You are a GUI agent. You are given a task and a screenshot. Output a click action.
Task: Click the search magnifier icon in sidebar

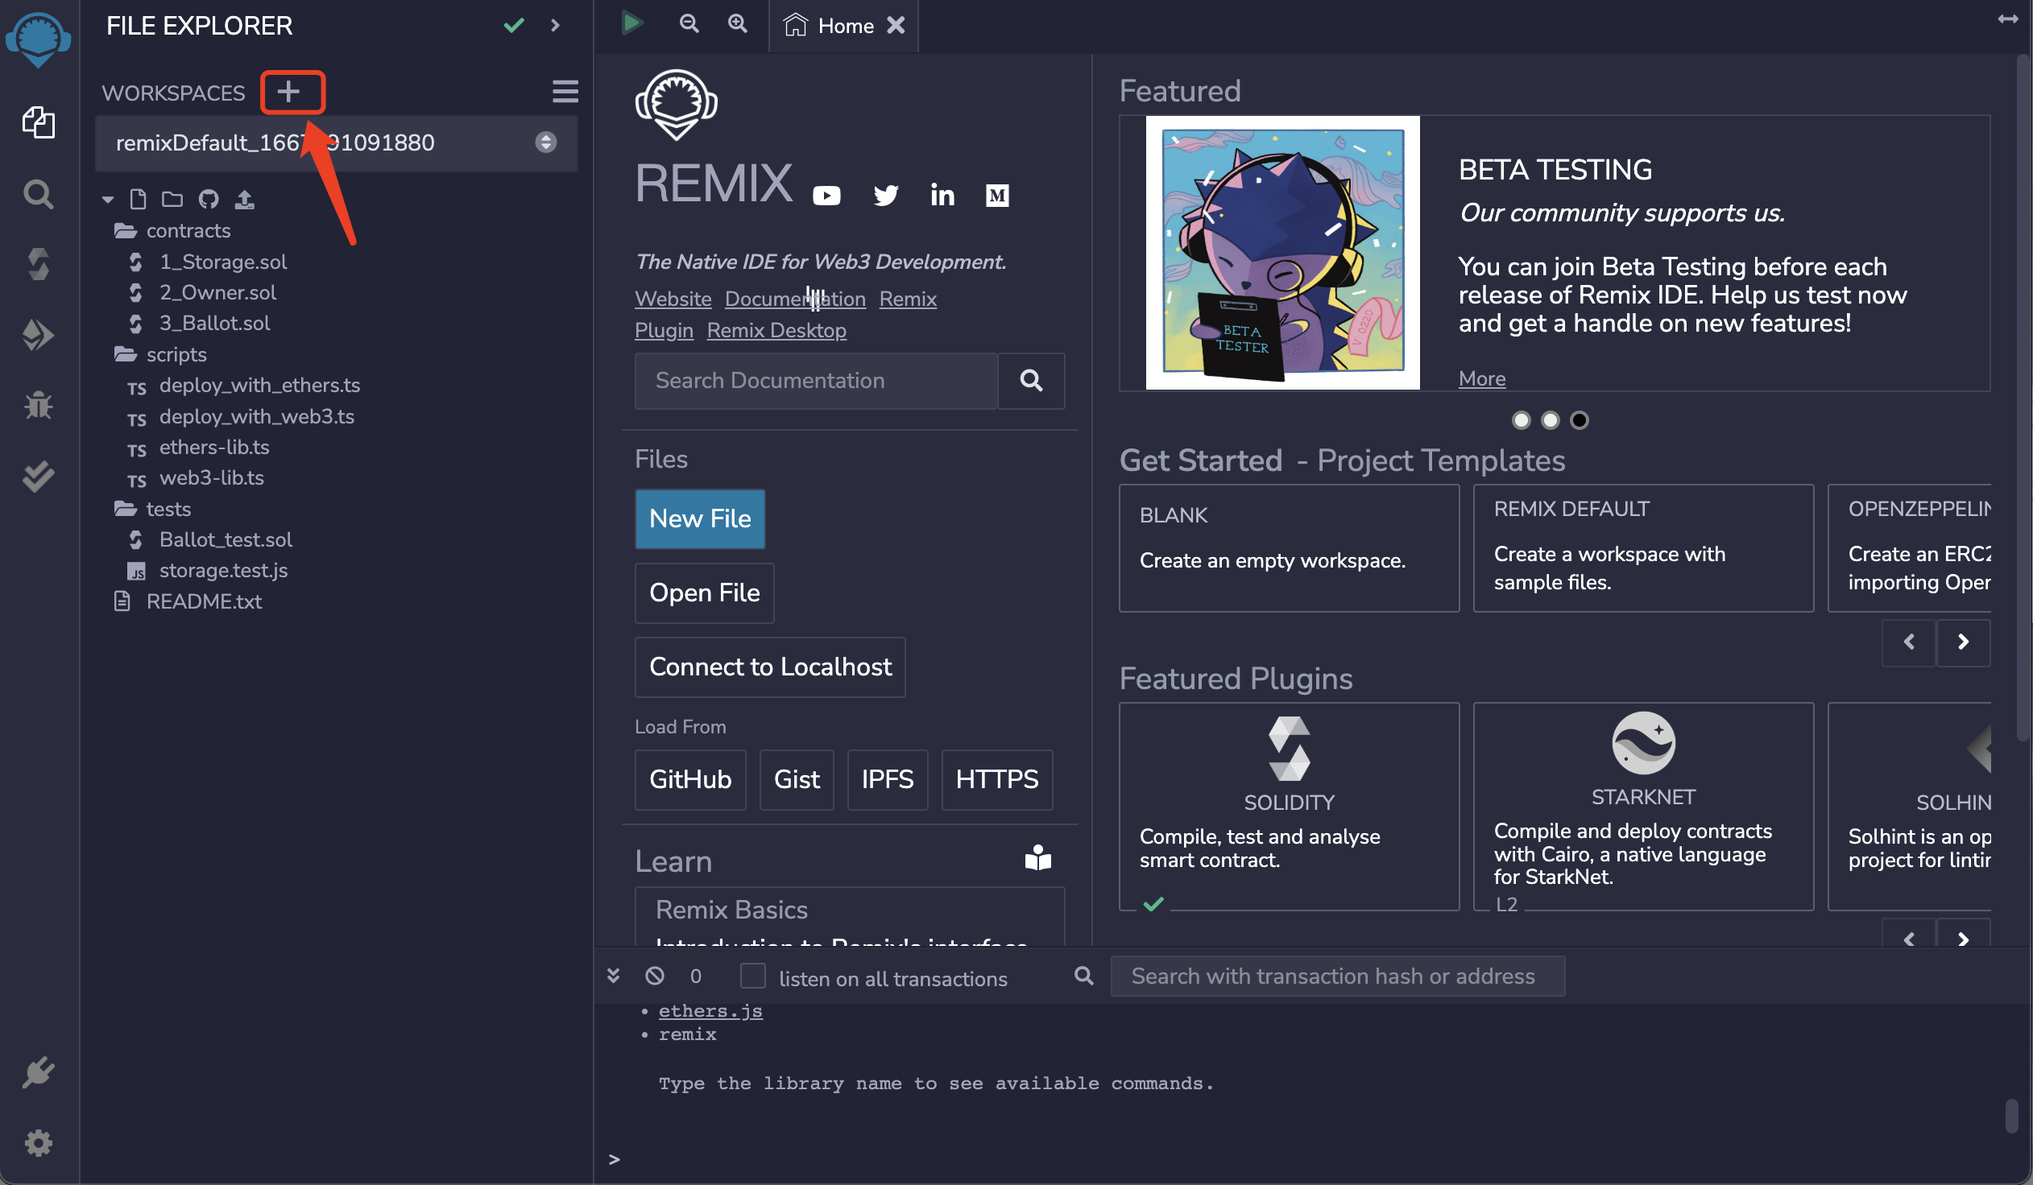tap(39, 193)
